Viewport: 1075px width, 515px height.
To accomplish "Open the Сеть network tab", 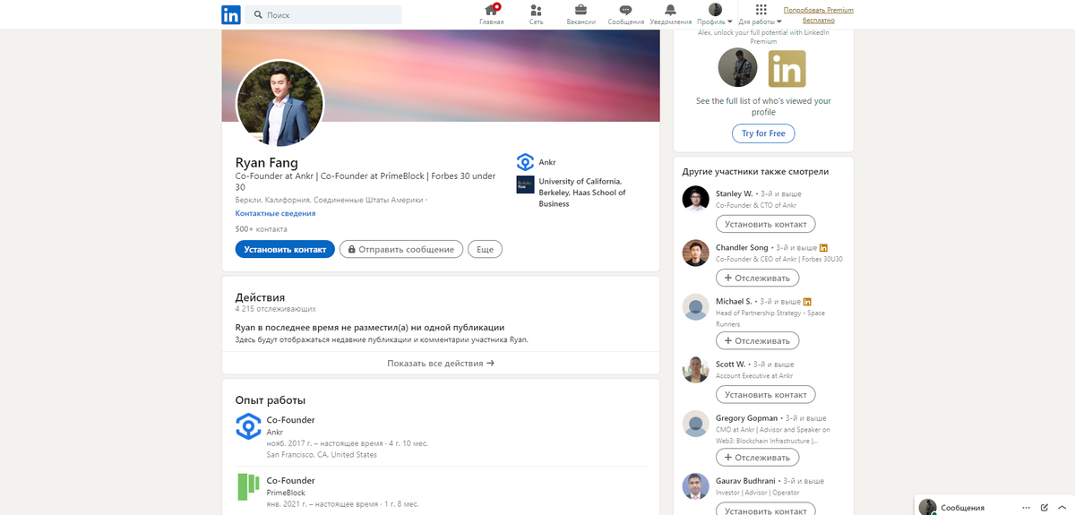I will pos(536,14).
